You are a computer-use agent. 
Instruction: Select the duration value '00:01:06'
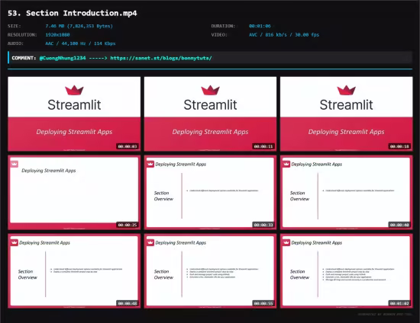click(260, 26)
